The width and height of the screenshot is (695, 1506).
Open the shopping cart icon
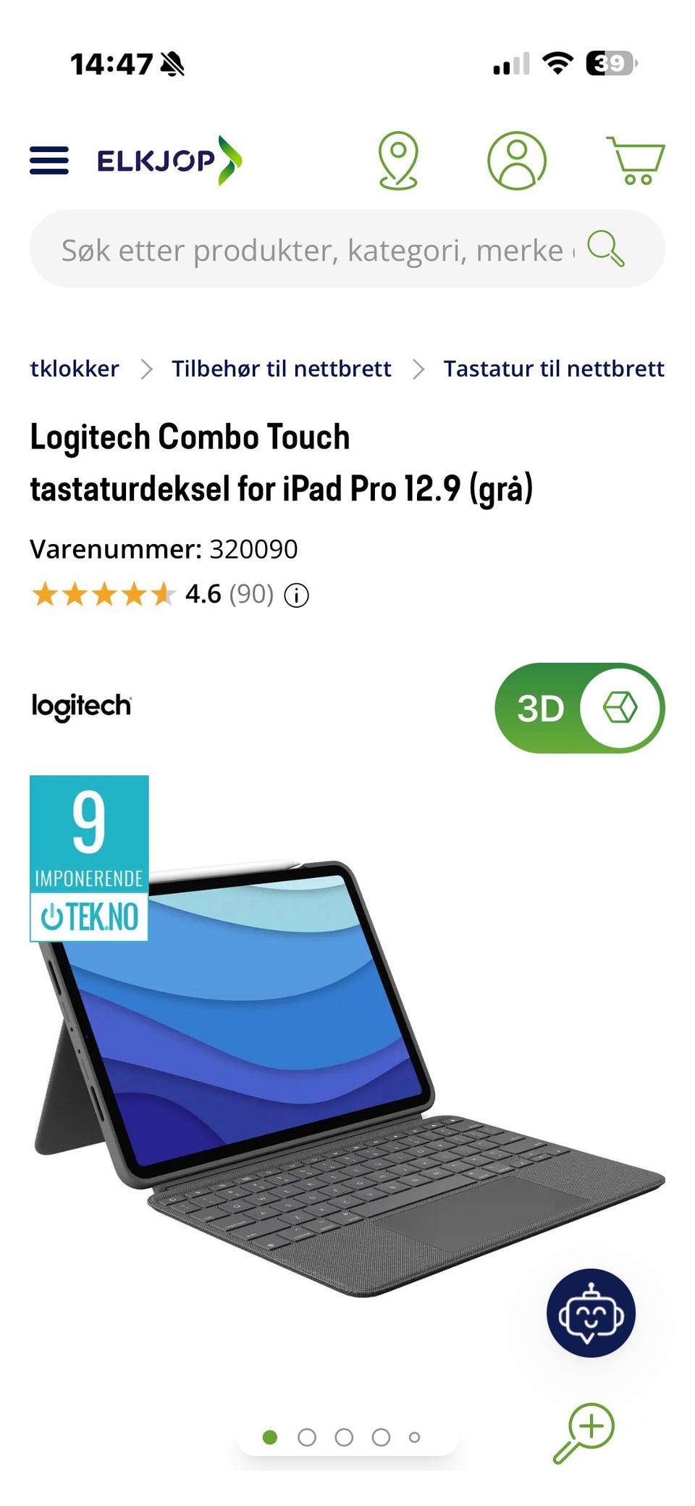coord(636,160)
